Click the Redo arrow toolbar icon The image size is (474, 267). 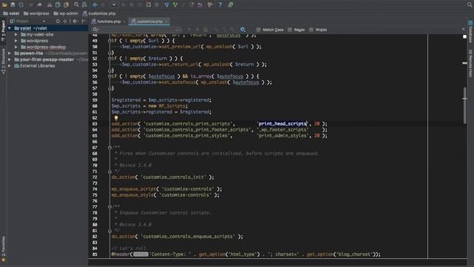pyautogui.click(x=39, y=4)
